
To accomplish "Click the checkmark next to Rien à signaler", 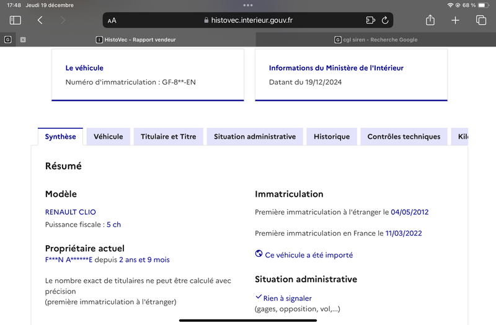I will coord(259,297).
